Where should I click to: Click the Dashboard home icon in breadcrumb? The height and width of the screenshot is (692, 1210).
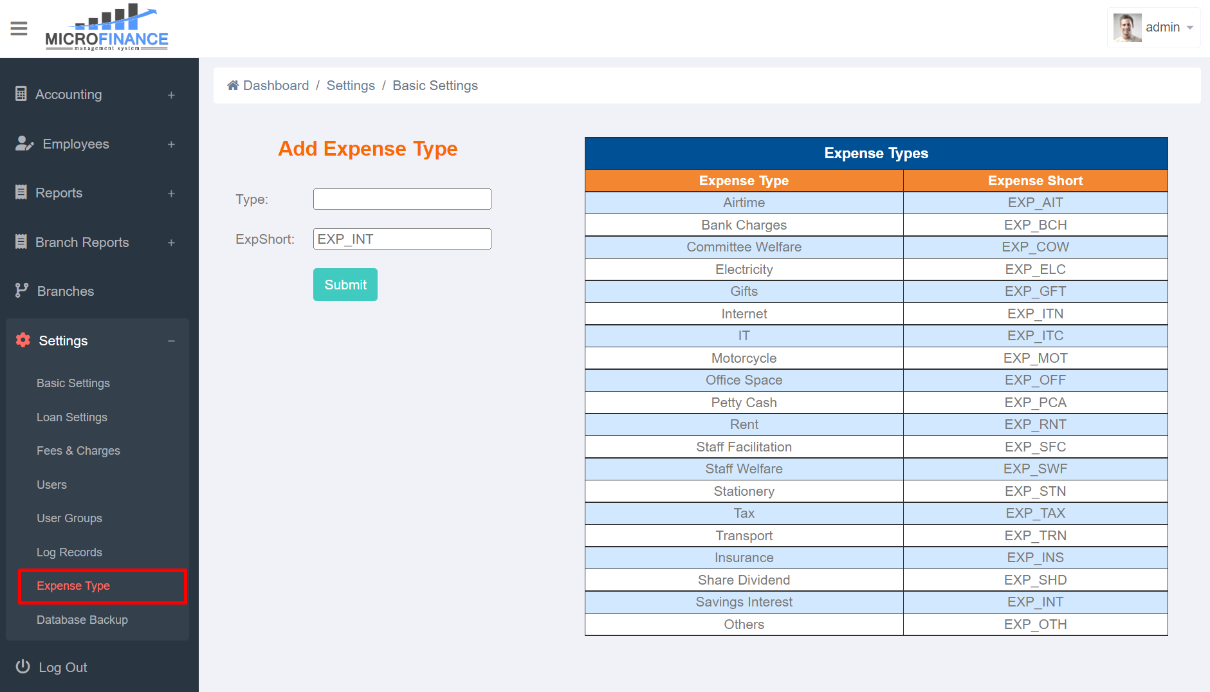pyautogui.click(x=233, y=86)
